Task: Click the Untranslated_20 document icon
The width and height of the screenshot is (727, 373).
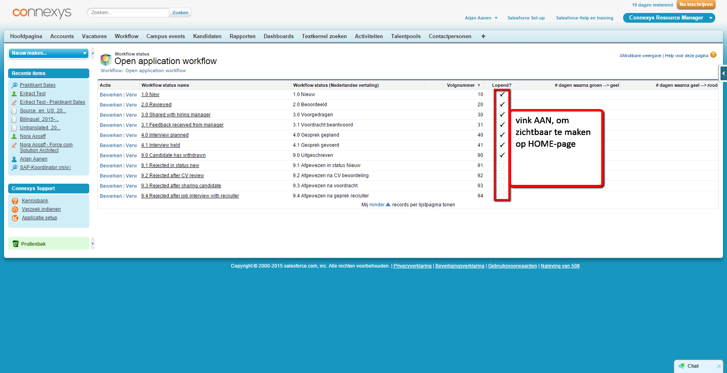Action: (x=15, y=128)
